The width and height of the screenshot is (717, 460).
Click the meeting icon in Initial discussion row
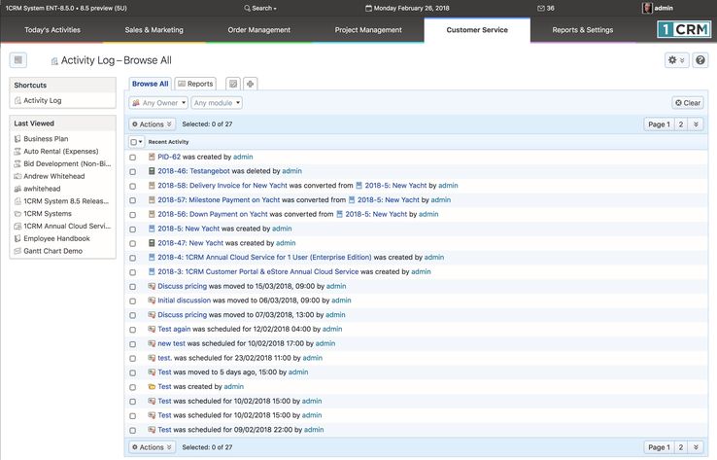click(152, 301)
